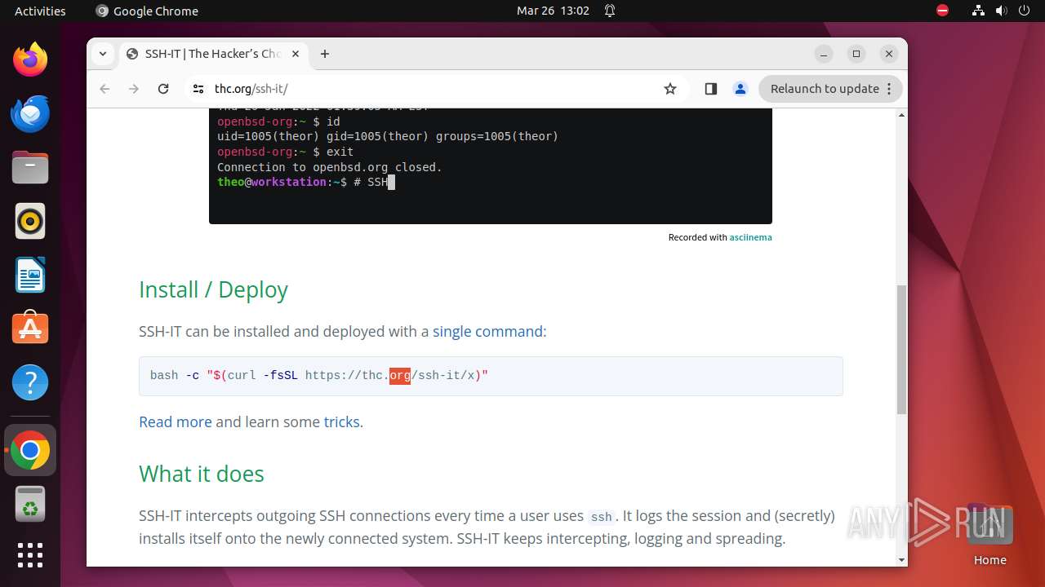
Task: Open the Files manager in the dock
Action: 30,167
